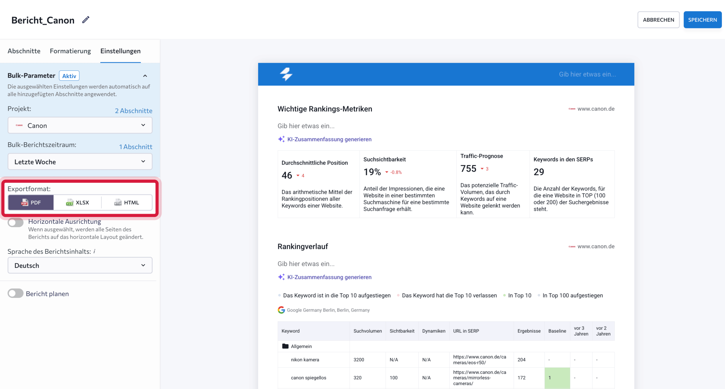Click Durchschnittliche Position value 46
725x389 pixels.
pos(287,175)
